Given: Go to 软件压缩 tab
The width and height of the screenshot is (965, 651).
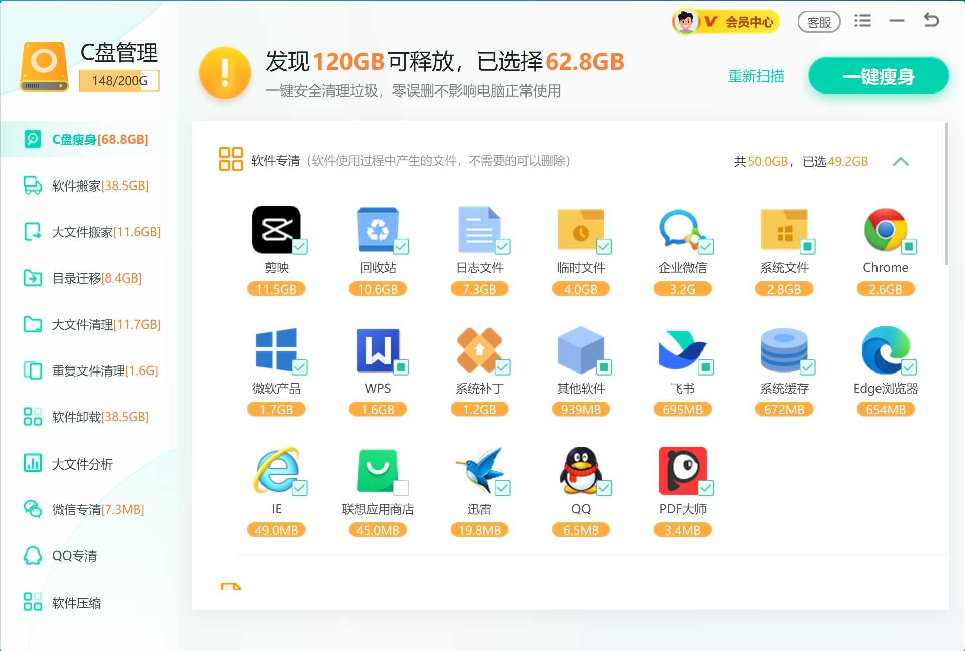Looking at the screenshot, I should (x=89, y=603).
